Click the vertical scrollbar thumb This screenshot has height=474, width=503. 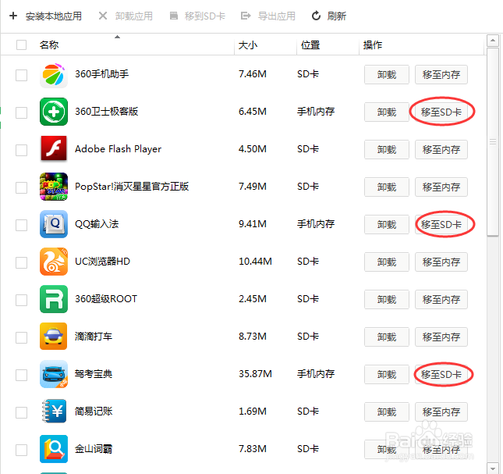(x=492, y=141)
